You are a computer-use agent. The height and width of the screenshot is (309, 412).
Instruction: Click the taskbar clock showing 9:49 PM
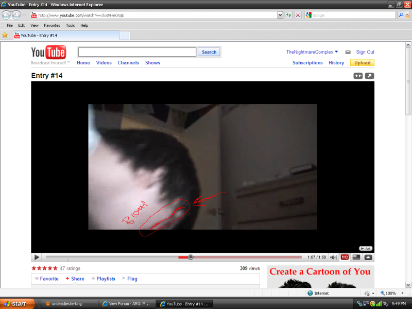[399, 304]
